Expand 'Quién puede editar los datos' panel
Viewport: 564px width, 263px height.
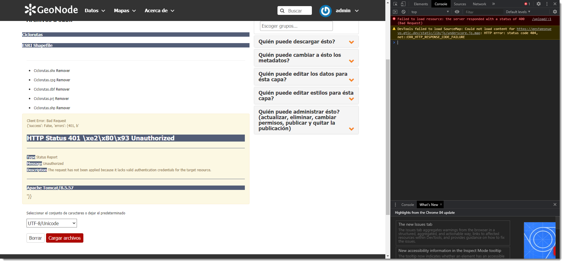(306, 77)
